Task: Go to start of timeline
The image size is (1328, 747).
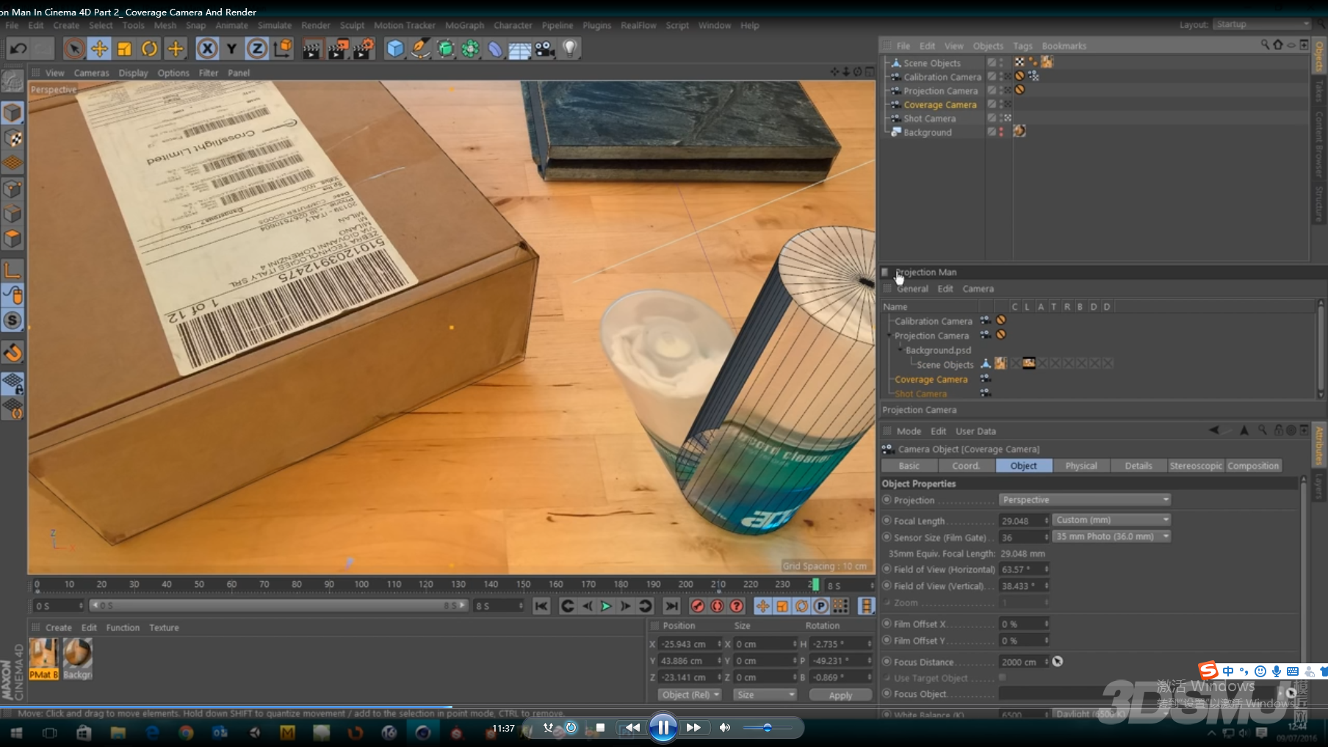Action: [x=541, y=606]
